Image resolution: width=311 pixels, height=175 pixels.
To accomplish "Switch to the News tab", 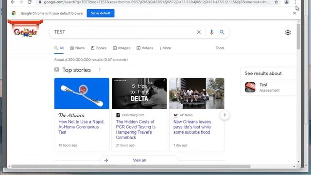I will click(x=77, y=48).
